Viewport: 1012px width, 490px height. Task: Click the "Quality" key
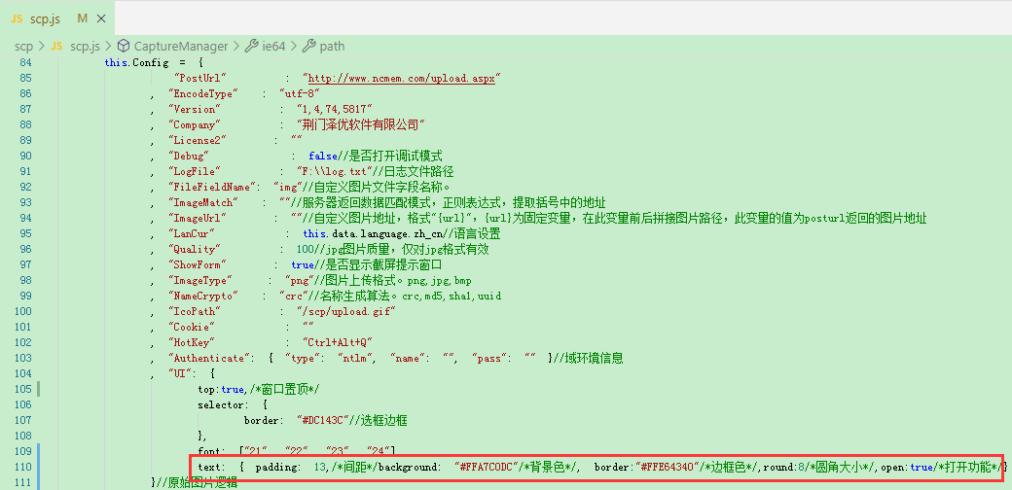click(195, 248)
